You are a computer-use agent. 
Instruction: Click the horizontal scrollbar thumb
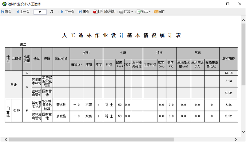[x=91, y=139]
